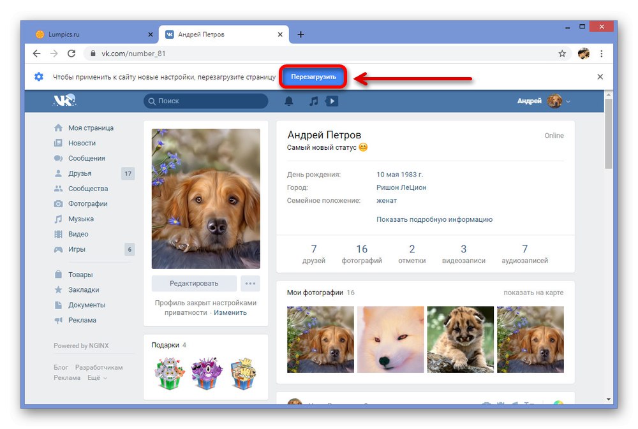Select the Андрей Петров tab

[224, 34]
